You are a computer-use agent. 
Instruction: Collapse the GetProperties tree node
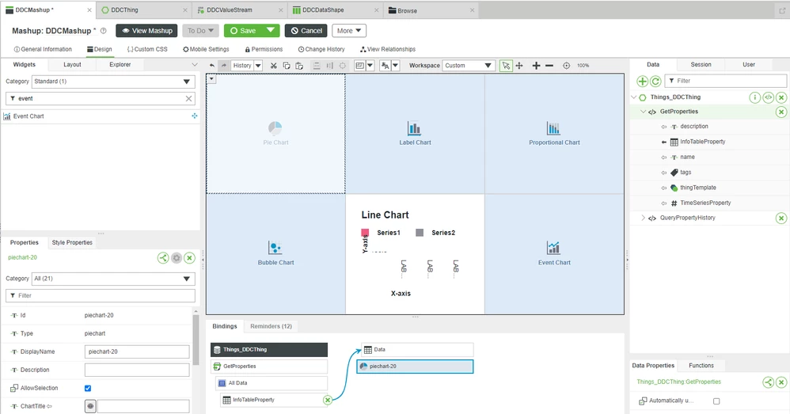click(x=643, y=112)
